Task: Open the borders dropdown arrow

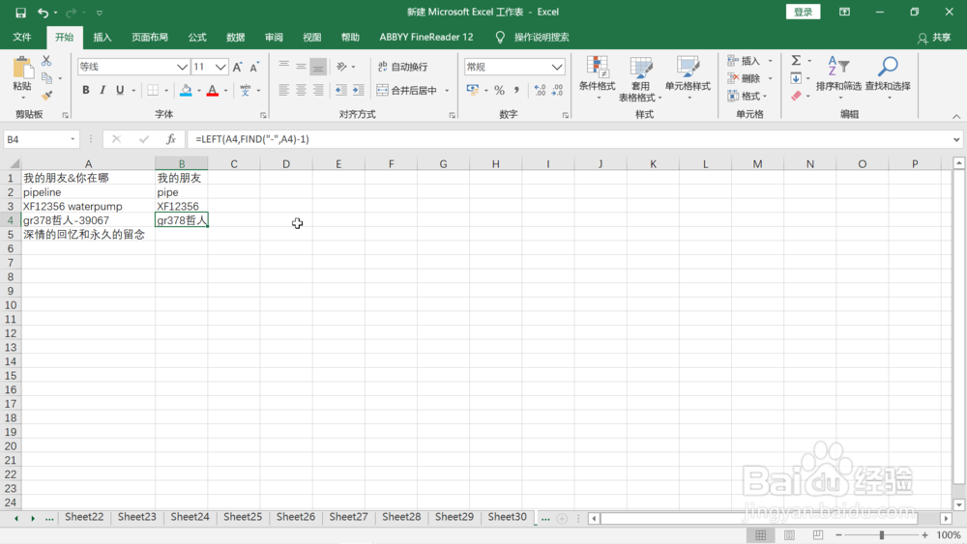Action: [x=166, y=91]
